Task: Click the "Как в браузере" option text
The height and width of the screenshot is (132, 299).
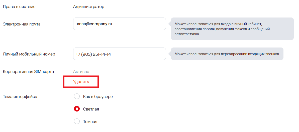Action: click(x=98, y=96)
